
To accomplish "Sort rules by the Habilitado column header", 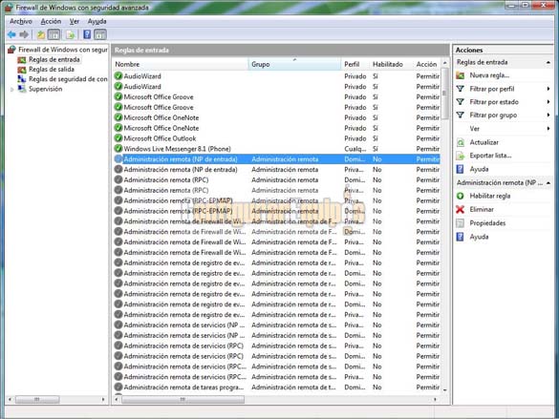I will click(x=391, y=64).
